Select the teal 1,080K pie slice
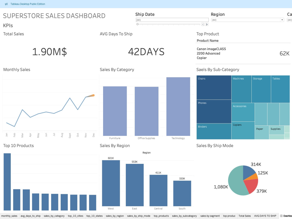Image resolution: width=292 pixels, height=219 pixels. pos(235,182)
